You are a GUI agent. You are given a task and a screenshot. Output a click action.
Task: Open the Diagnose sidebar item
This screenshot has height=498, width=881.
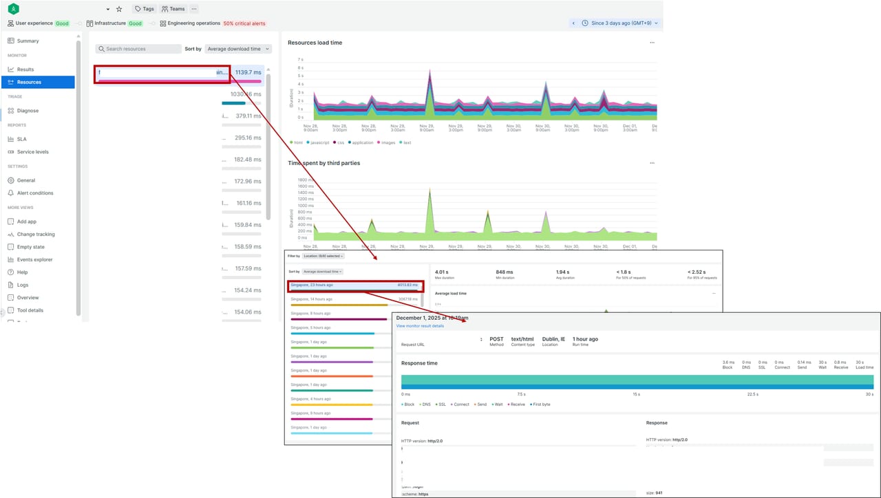28,111
